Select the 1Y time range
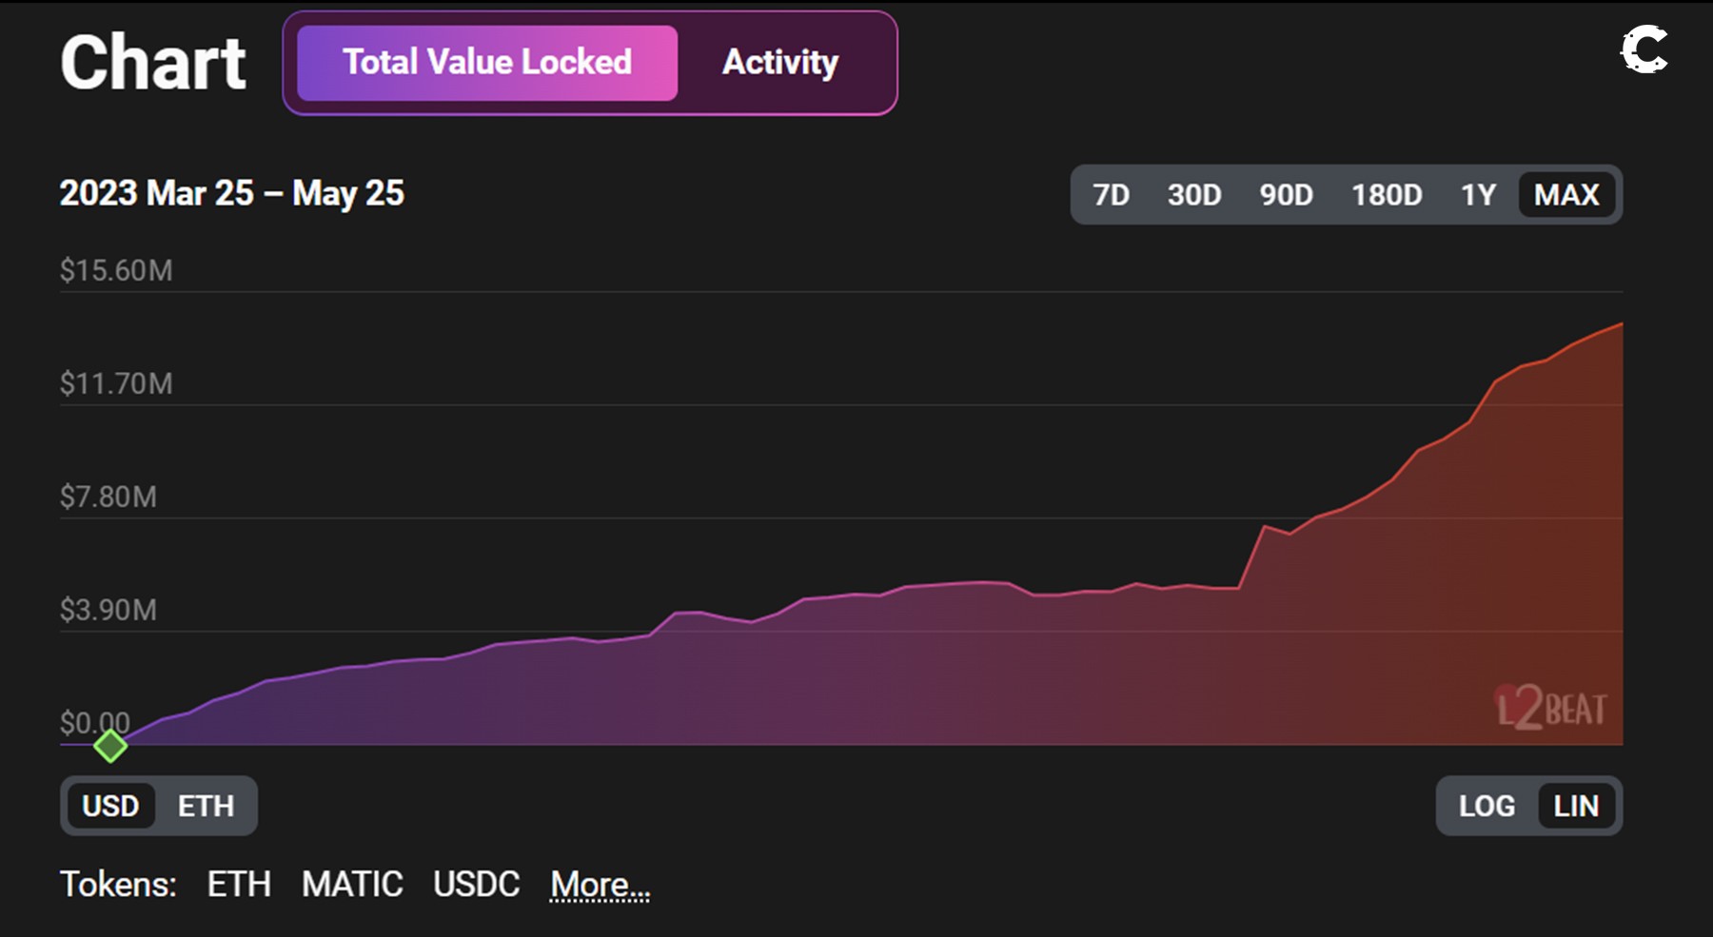Screen dimensions: 1713x937 [x=1478, y=195]
